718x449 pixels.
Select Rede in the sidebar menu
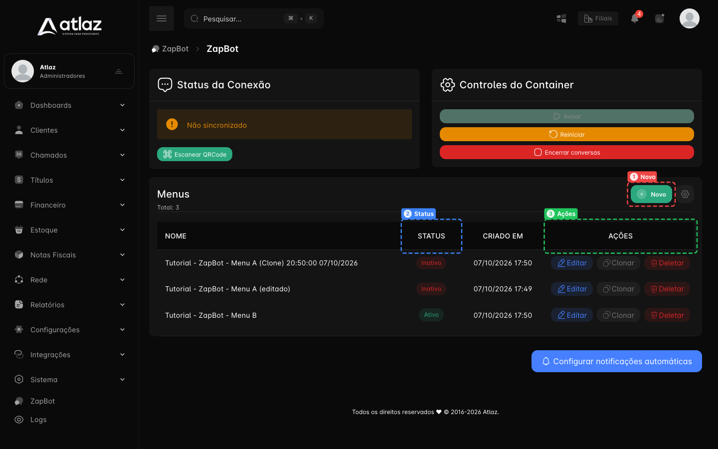pyautogui.click(x=69, y=280)
